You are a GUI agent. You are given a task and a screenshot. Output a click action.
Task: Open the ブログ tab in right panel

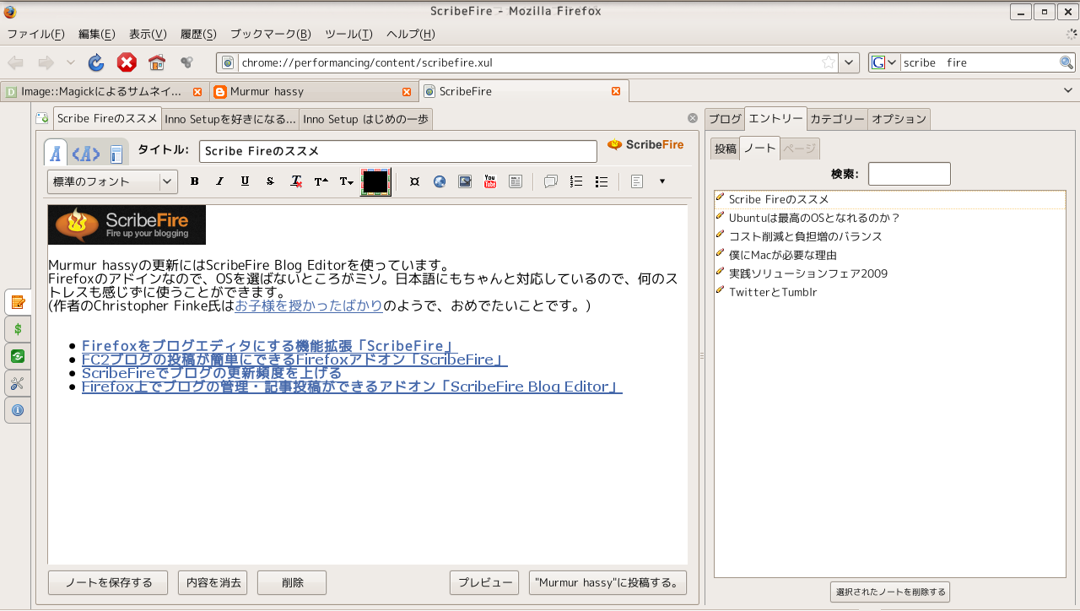pyautogui.click(x=725, y=119)
